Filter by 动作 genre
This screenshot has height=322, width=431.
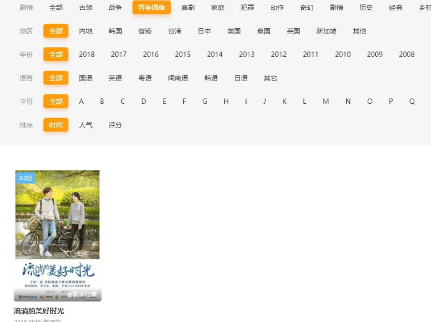(x=277, y=8)
